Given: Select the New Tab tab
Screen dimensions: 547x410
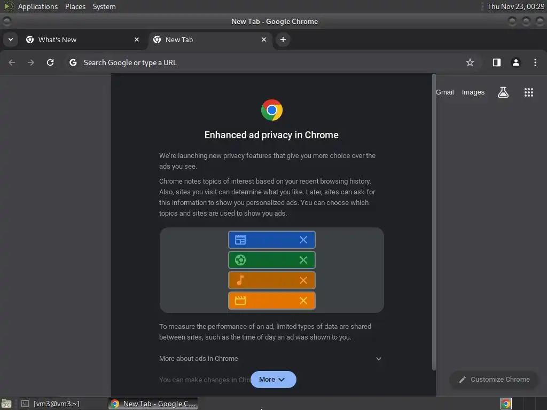Looking at the screenshot, I should [210, 40].
